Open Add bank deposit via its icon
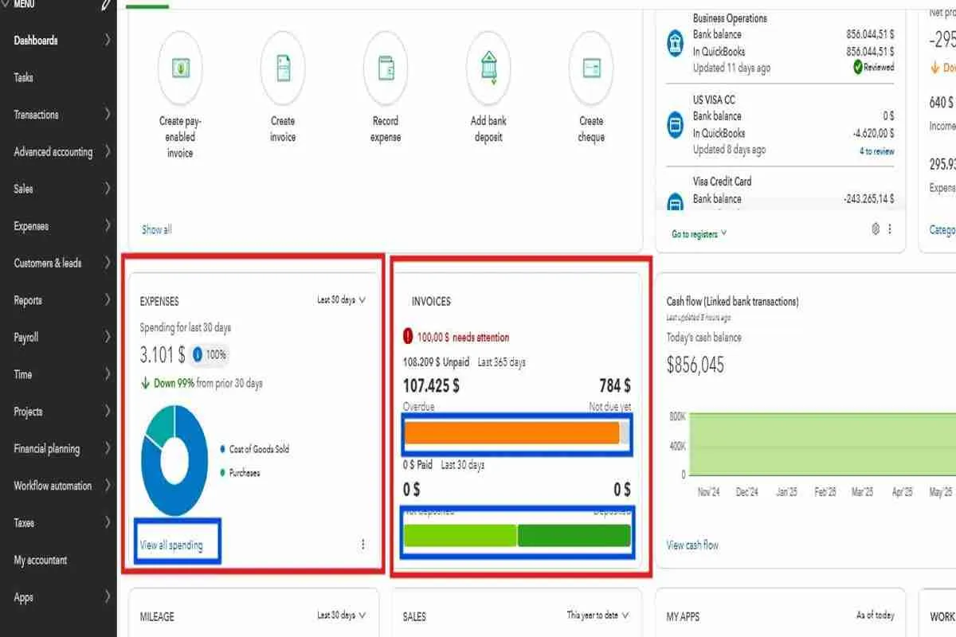956x637 pixels. (x=488, y=68)
